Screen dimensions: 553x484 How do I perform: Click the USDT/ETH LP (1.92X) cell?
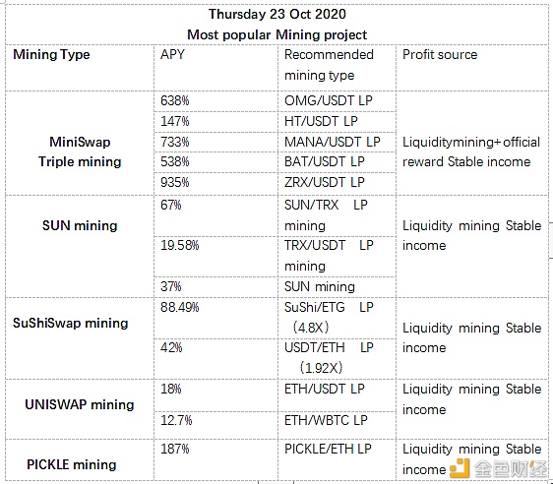[x=337, y=359]
